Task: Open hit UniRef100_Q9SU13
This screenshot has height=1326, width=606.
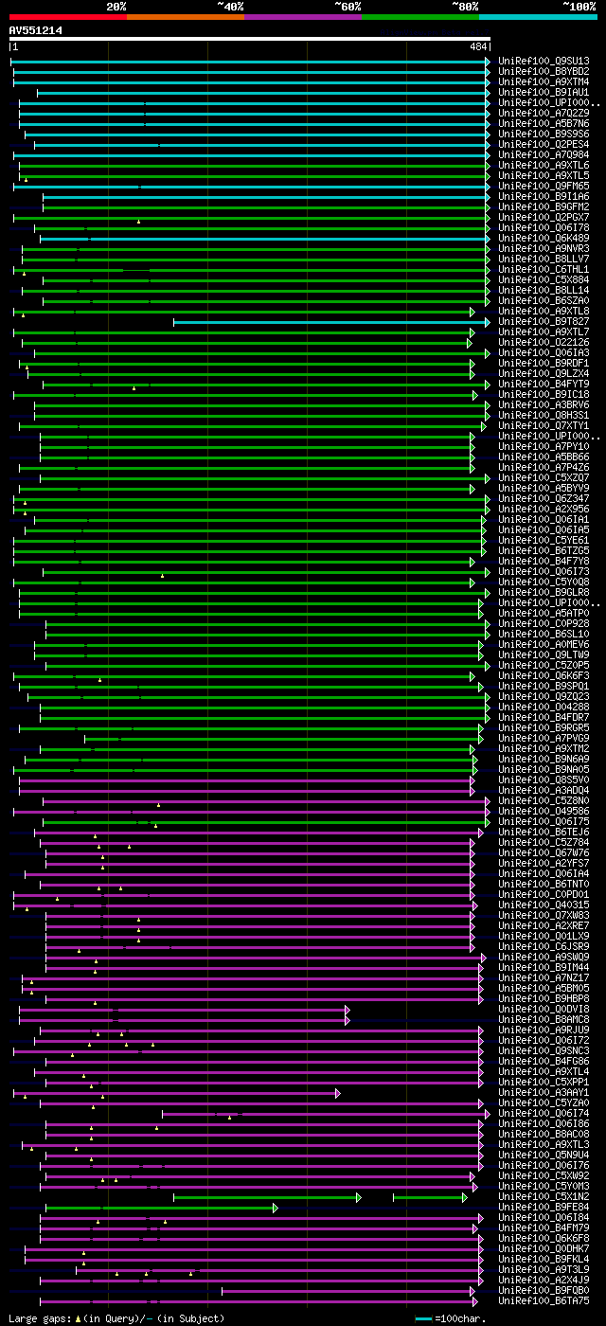Action: tap(544, 61)
